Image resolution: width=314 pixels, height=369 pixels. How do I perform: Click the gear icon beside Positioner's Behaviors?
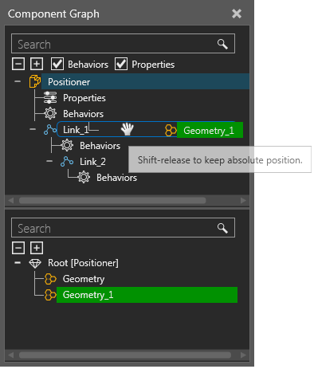point(50,114)
